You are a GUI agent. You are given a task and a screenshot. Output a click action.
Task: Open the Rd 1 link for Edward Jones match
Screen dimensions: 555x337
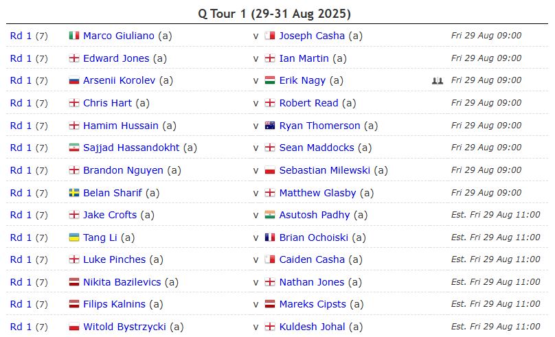tap(21, 58)
